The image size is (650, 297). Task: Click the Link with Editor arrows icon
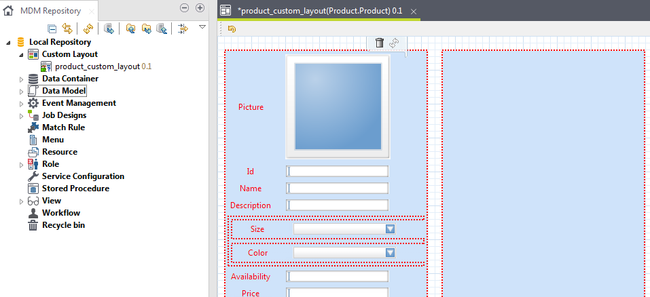click(67, 28)
